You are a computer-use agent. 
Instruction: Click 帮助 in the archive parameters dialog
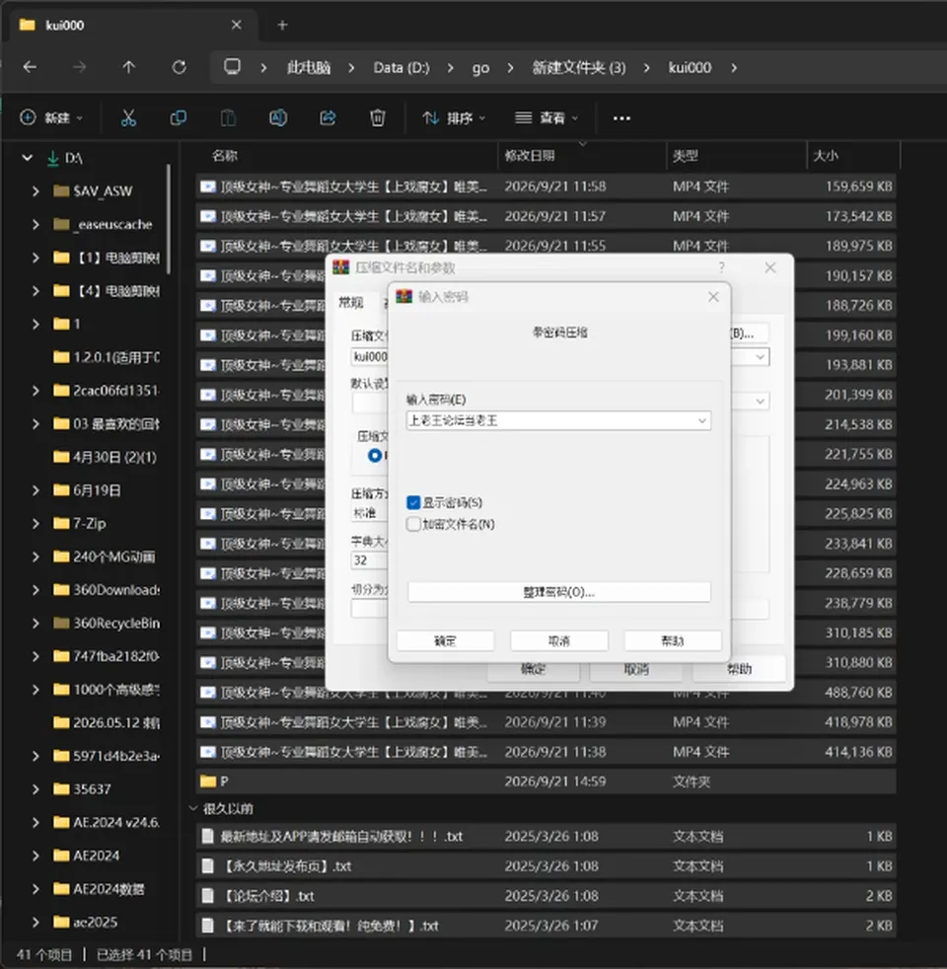click(x=740, y=670)
